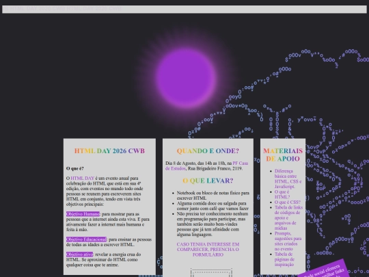Click the 'O que é?' bold subheading
Image resolution: width=369 pixels, height=277 pixels.
point(75,168)
